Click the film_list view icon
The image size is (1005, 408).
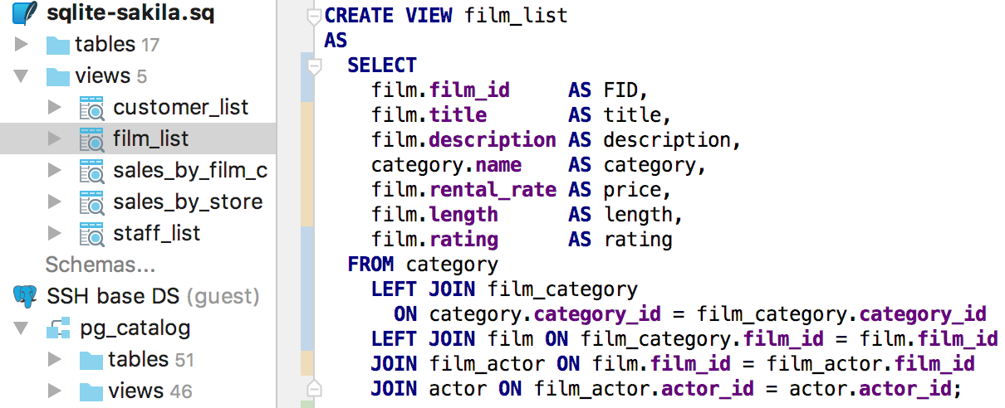(91, 139)
